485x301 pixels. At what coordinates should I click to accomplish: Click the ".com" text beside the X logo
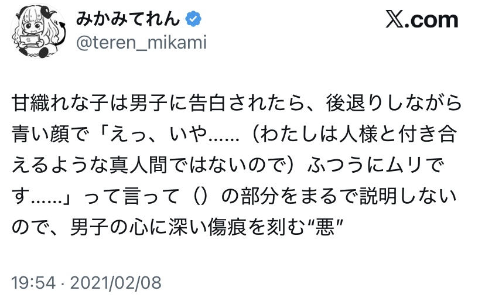pos(435,20)
